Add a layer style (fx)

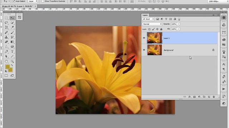tap(190, 97)
